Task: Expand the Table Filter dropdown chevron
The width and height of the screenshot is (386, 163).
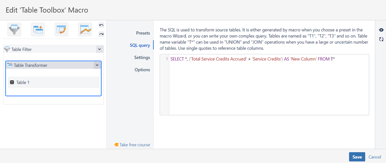Action: [x=99, y=49]
